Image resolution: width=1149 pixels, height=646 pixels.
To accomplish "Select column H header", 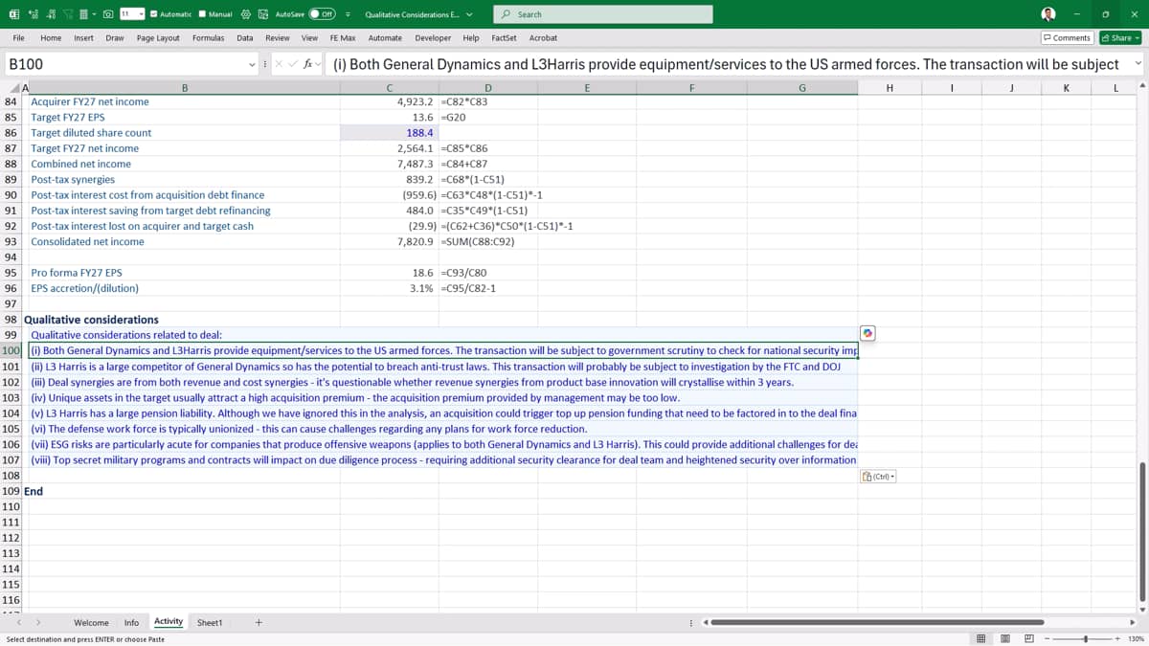I will pos(890,88).
